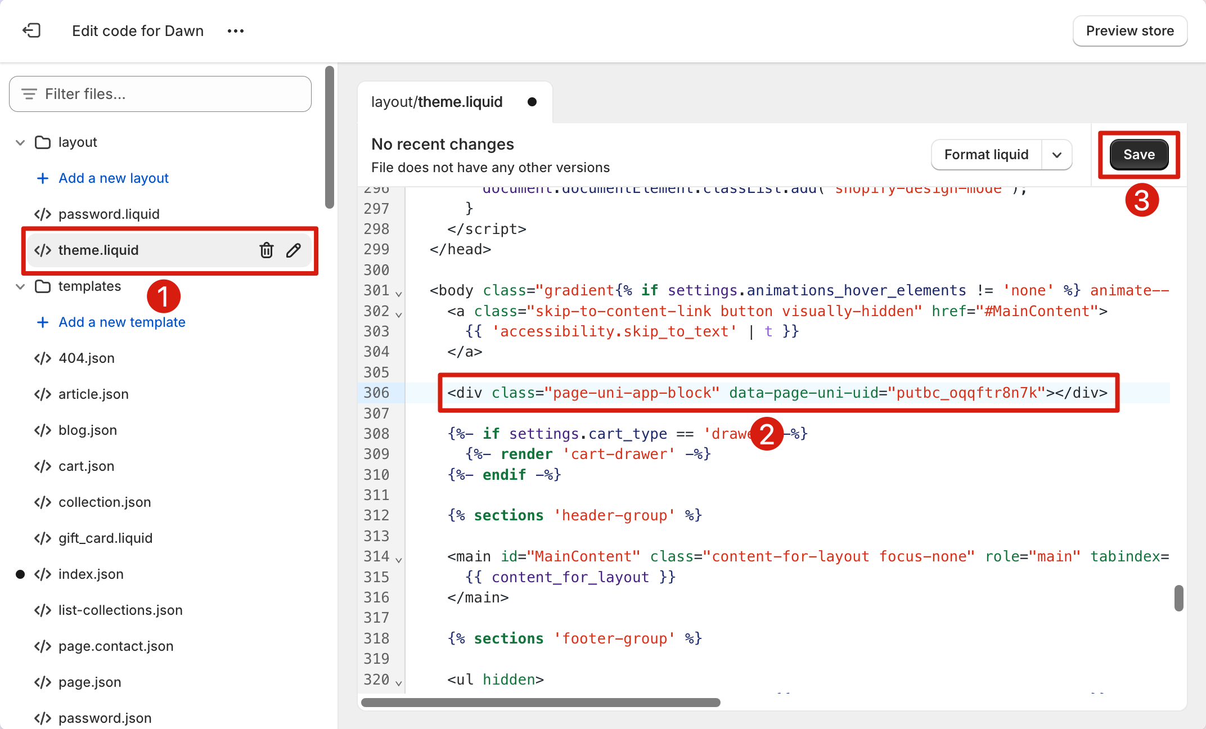Open gift_card.liquid file
Image resolution: width=1206 pixels, height=729 pixels.
pyautogui.click(x=106, y=538)
